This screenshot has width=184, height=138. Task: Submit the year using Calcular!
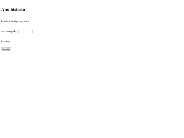coord(6,49)
